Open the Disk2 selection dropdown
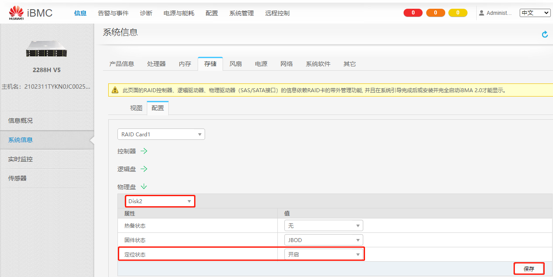This screenshot has width=553, height=277. pyautogui.click(x=160, y=201)
